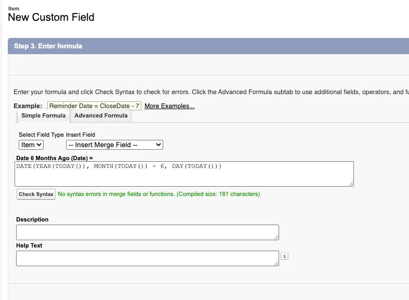Switch to the Advanced Formula tab
This screenshot has height=300, width=409.
[101, 115]
